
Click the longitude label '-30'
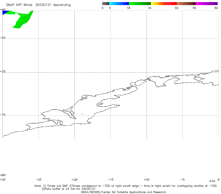(3, 180)
